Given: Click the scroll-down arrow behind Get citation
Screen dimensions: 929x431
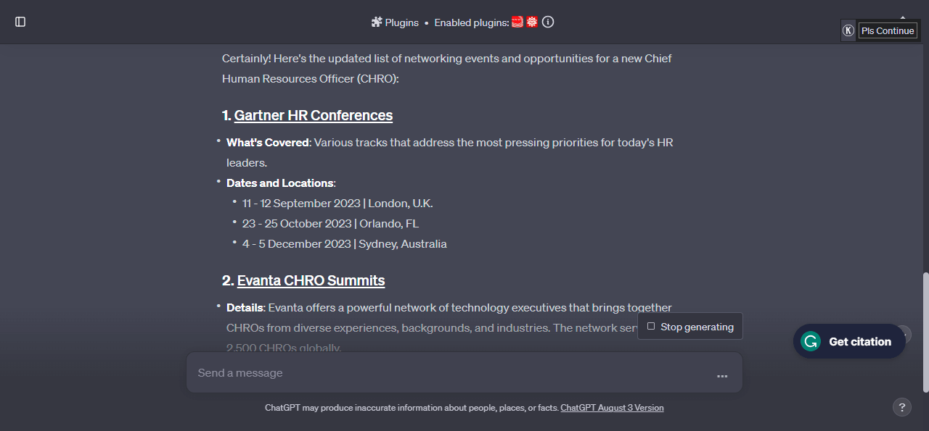Looking at the screenshot, I should tap(905, 335).
